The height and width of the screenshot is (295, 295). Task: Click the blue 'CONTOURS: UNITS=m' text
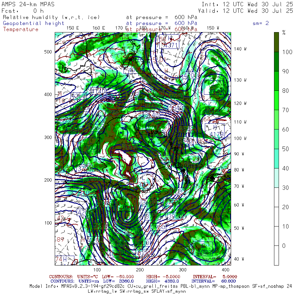pyautogui.click(x=75, y=281)
